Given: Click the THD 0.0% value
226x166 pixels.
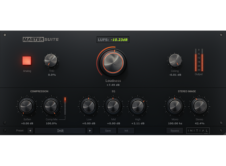Looking at the screenshot, I should pyautogui.click(x=52, y=75).
